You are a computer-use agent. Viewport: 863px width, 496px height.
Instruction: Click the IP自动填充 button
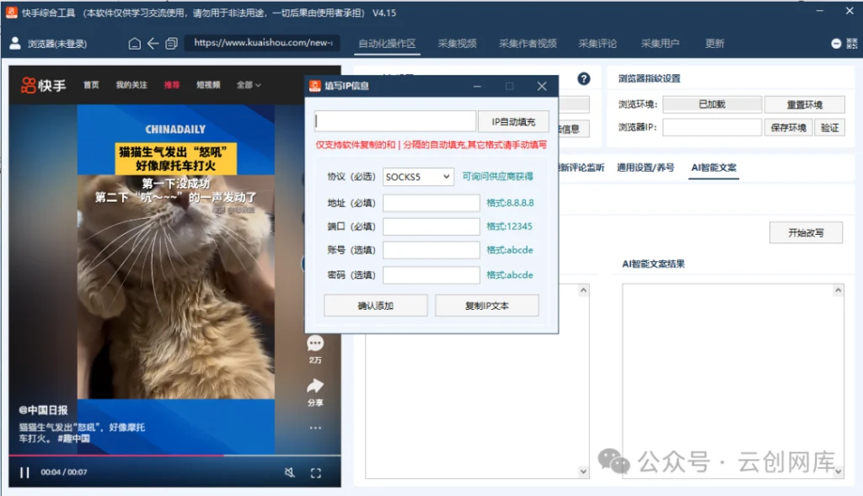click(x=513, y=121)
